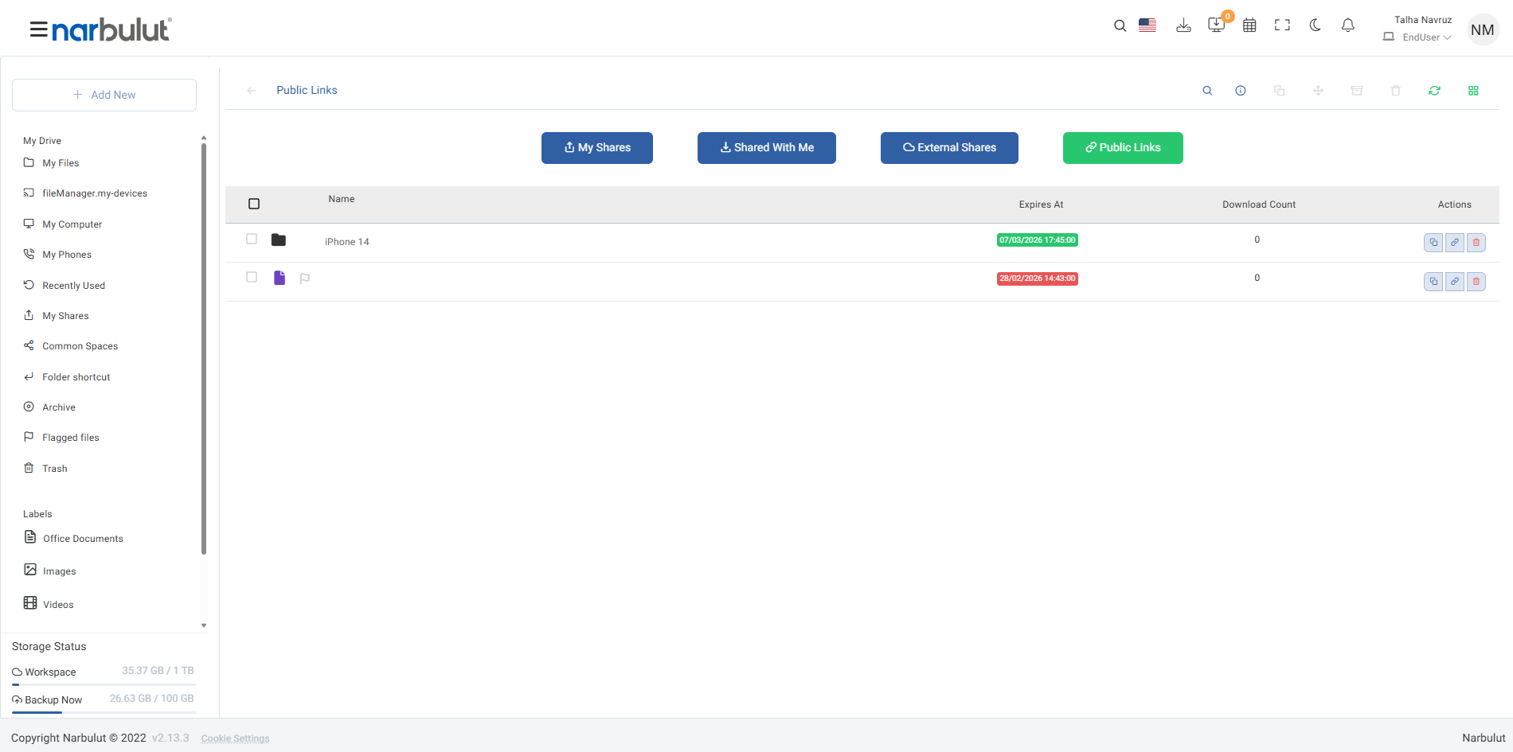Open the language flag selector

[1147, 25]
